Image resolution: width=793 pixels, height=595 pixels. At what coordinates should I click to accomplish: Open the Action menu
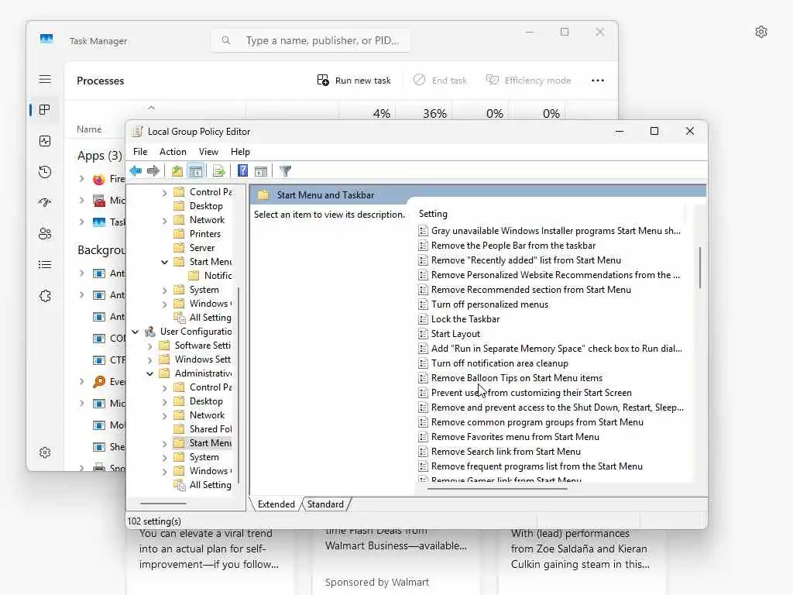[173, 152]
